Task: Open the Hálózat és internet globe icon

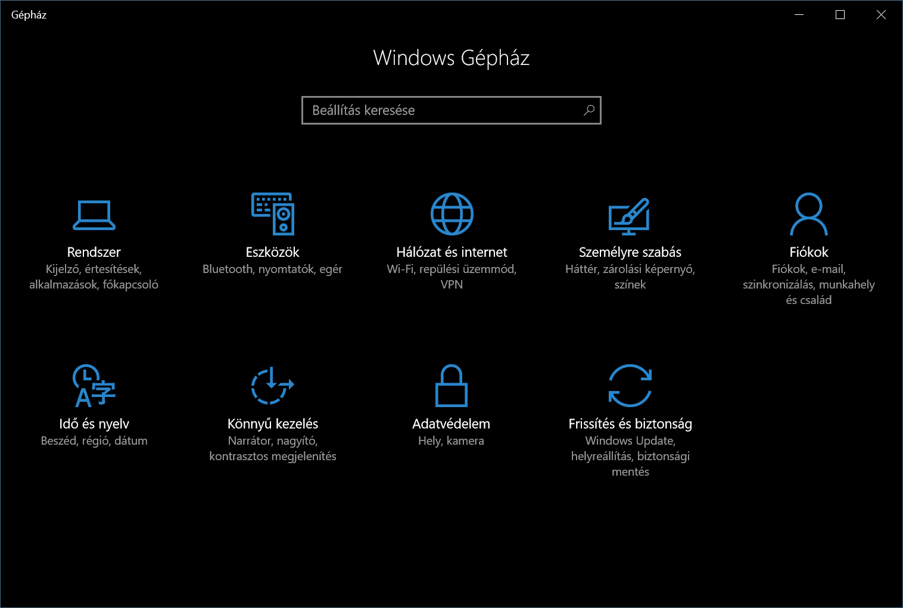Action: pyautogui.click(x=451, y=214)
